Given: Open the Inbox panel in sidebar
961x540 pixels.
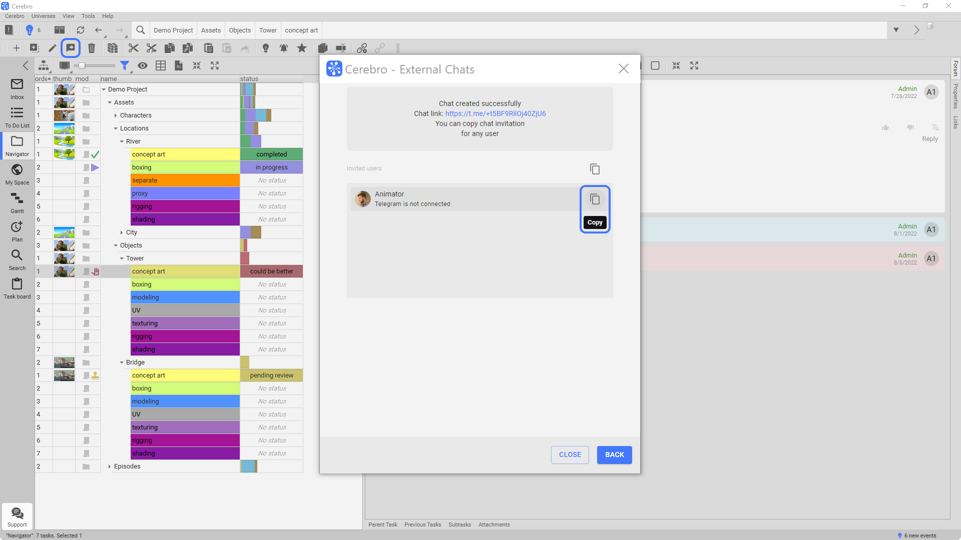Looking at the screenshot, I should 17,89.
